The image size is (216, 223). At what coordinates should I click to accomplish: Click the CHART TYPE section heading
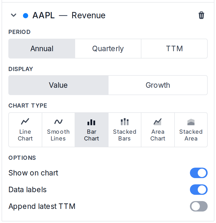(28, 105)
